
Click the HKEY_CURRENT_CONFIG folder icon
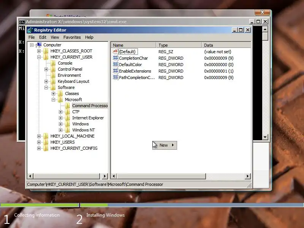46,148
